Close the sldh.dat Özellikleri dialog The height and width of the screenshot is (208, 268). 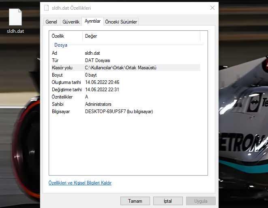point(212,8)
